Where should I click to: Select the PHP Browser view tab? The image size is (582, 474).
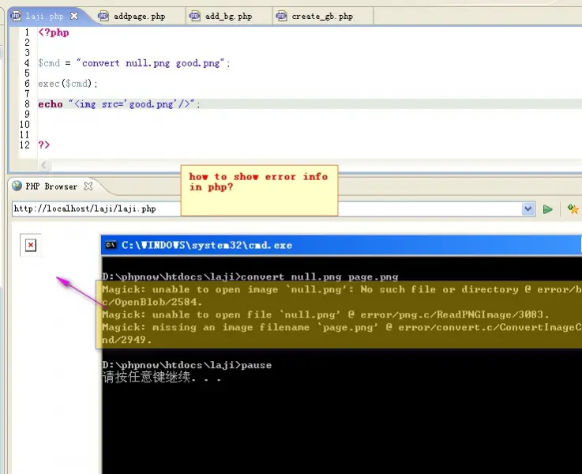[51, 186]
